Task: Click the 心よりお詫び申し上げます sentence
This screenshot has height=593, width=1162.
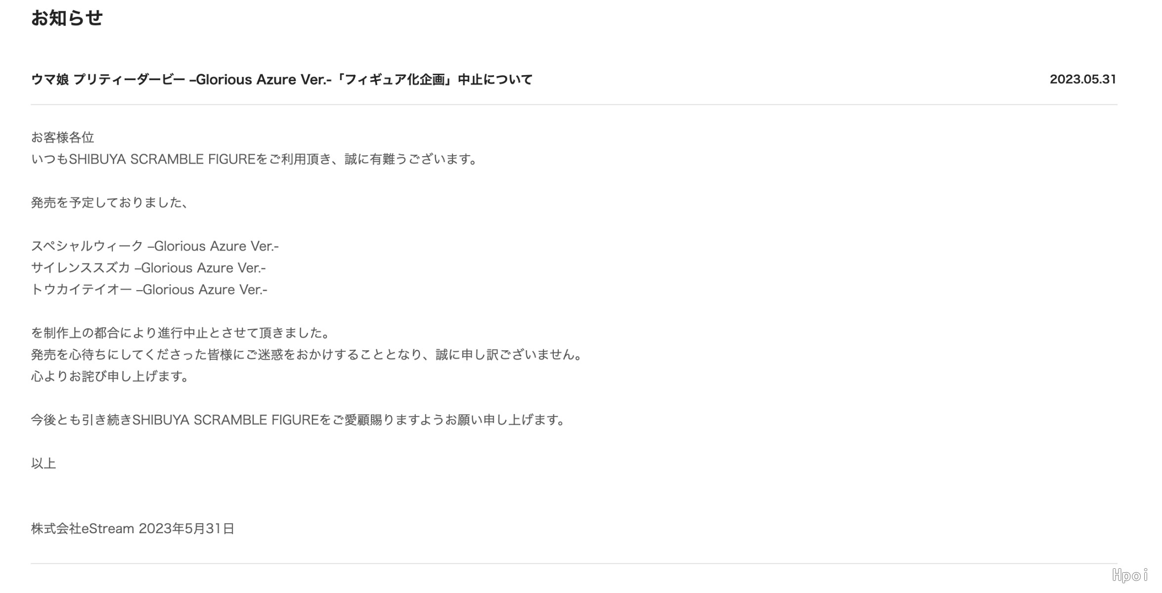Action: 110,377
